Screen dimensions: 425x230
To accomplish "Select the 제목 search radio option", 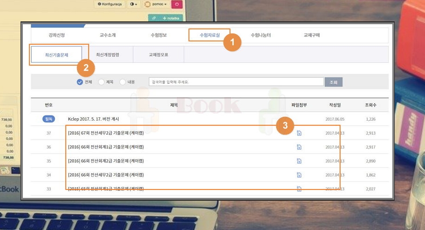I will pos(101,82).
